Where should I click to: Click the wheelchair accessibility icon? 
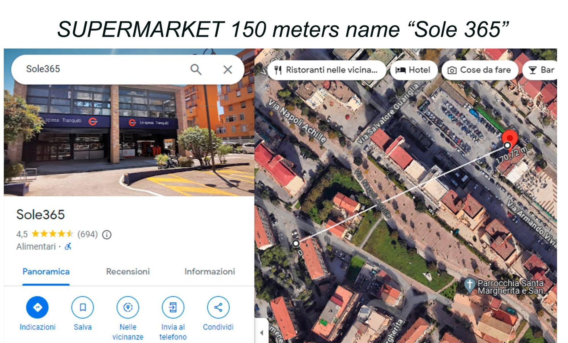coord(68,246)
